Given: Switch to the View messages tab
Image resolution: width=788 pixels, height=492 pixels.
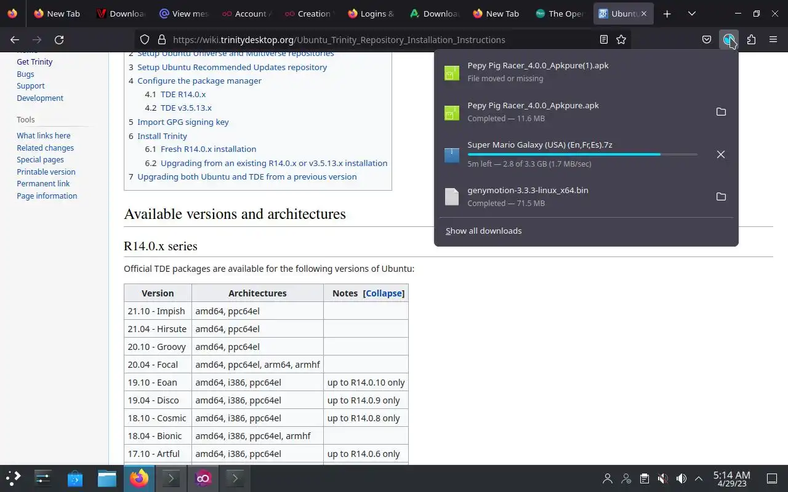Looking at the screenshot, I should click(183, 14).
